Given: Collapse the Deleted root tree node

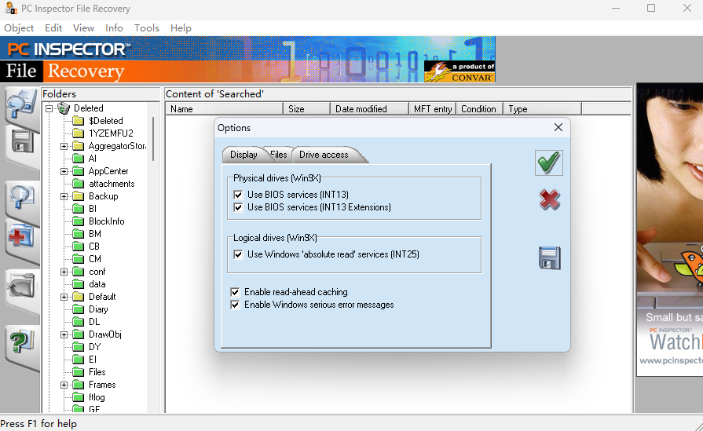Looking at the screenshot, I should coord(49,108).
